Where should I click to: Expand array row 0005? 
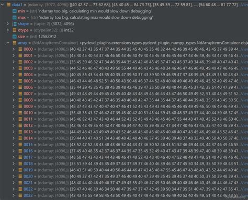coord(14,81)
